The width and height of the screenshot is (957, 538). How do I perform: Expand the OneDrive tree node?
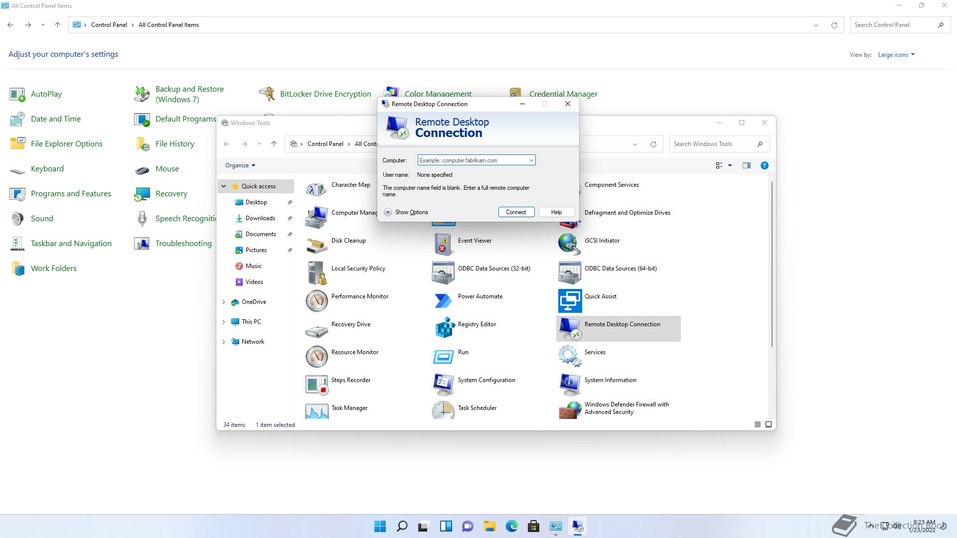pos(224,302)
